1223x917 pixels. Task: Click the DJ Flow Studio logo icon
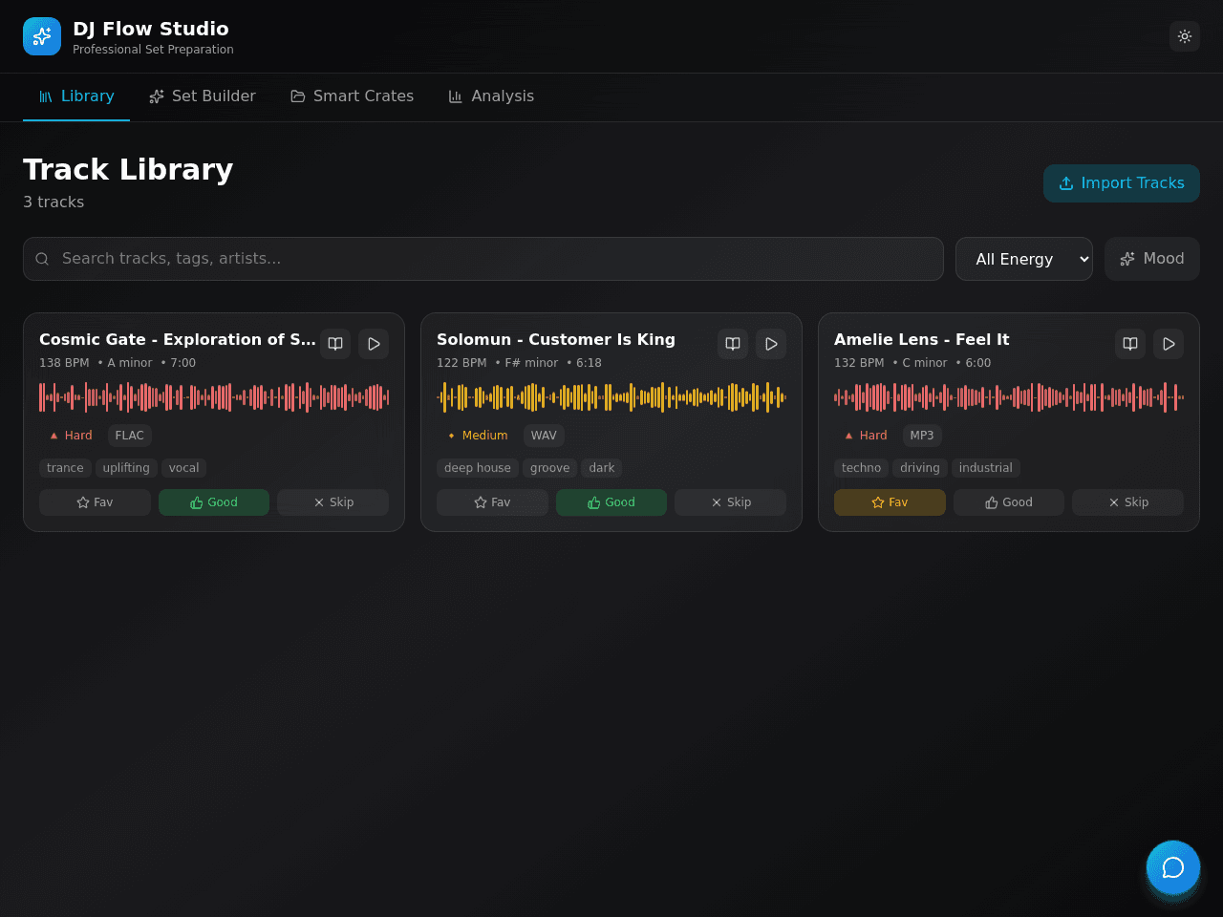click(x=42, y=36)
